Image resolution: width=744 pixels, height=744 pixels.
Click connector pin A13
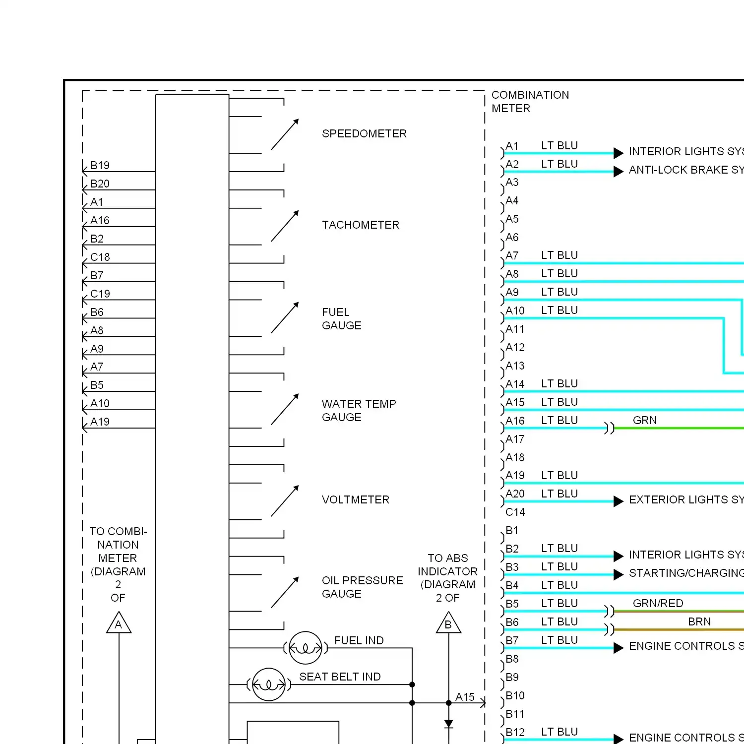tap(515, 366)
